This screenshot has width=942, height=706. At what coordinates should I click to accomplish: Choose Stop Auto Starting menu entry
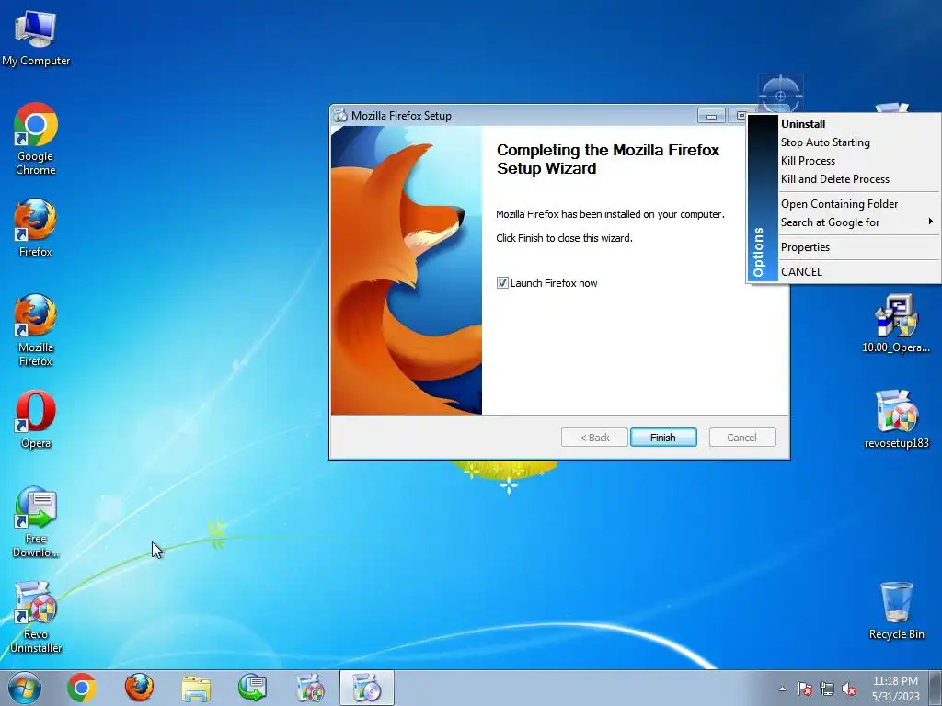[x=859, y=142]
